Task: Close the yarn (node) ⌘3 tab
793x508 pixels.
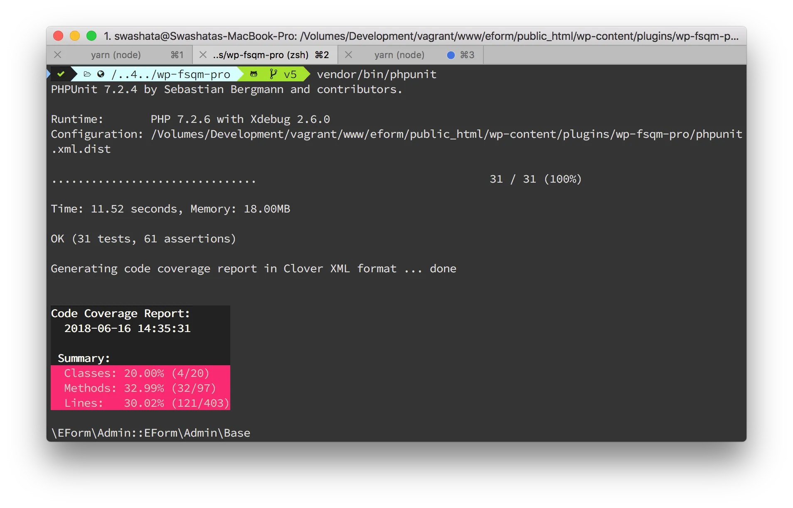Action: coord(349,55)
